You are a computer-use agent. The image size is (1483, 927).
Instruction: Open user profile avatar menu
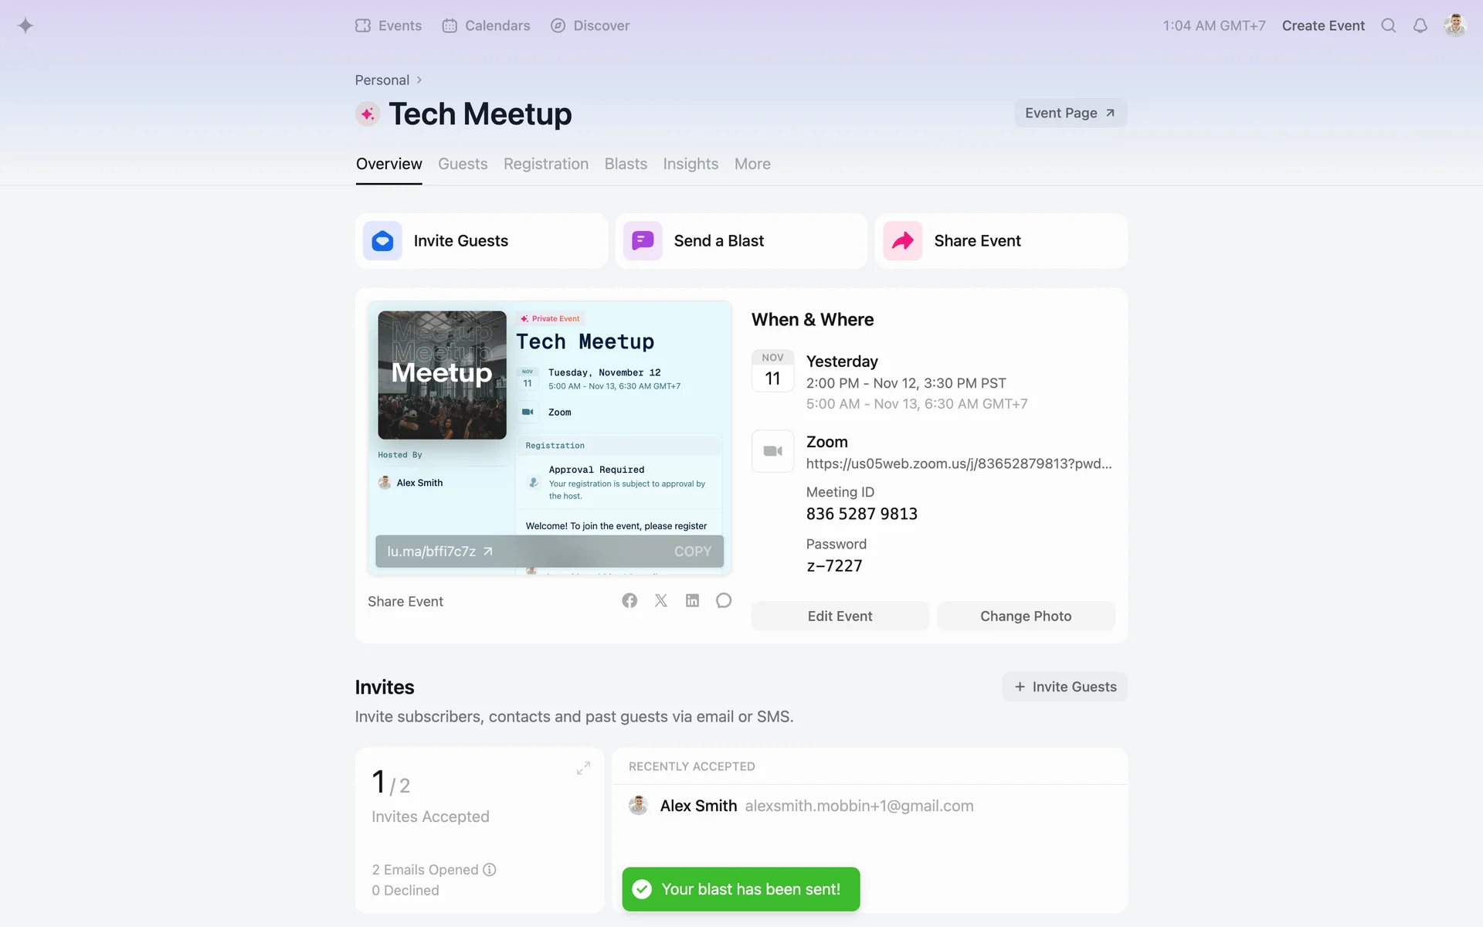point(1454,25)
